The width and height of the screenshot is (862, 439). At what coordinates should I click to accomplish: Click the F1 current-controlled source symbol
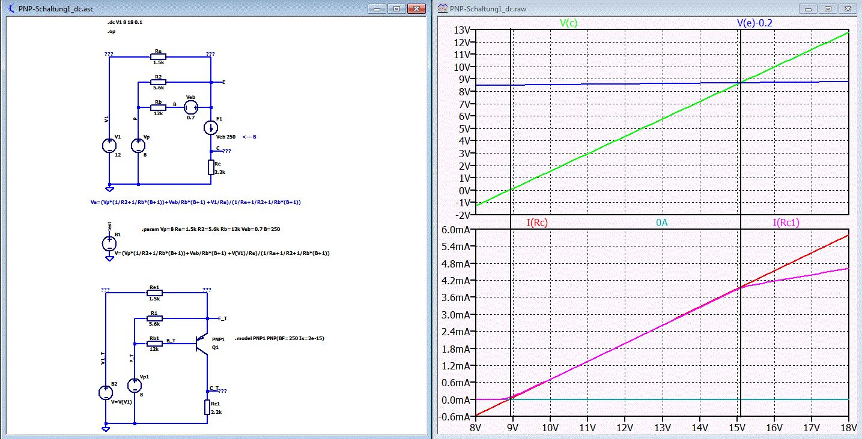[211, 128]
